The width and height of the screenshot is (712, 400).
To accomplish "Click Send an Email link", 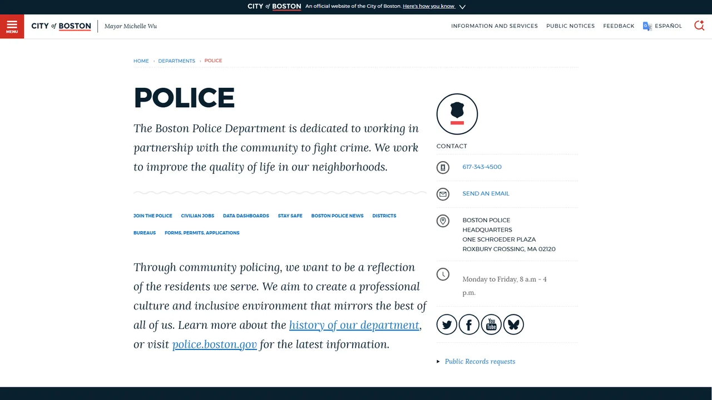I will click(x=486, y=194).
